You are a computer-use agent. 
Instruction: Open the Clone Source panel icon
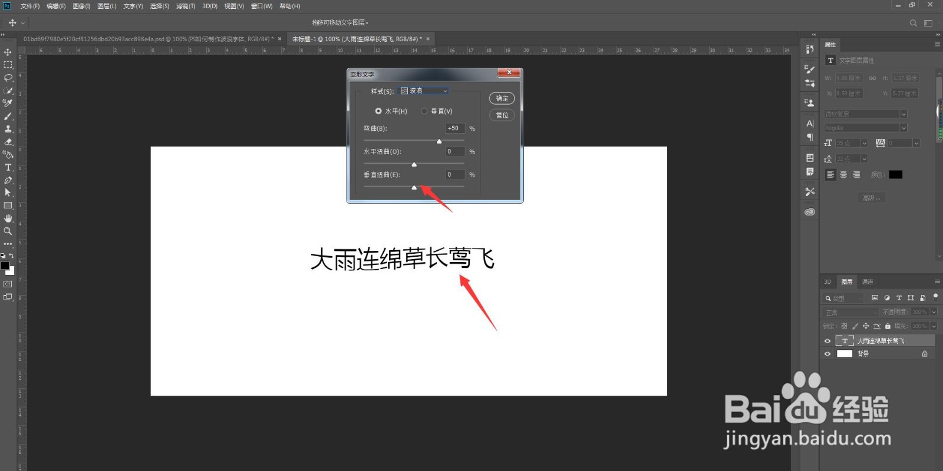tap(810, 102)
